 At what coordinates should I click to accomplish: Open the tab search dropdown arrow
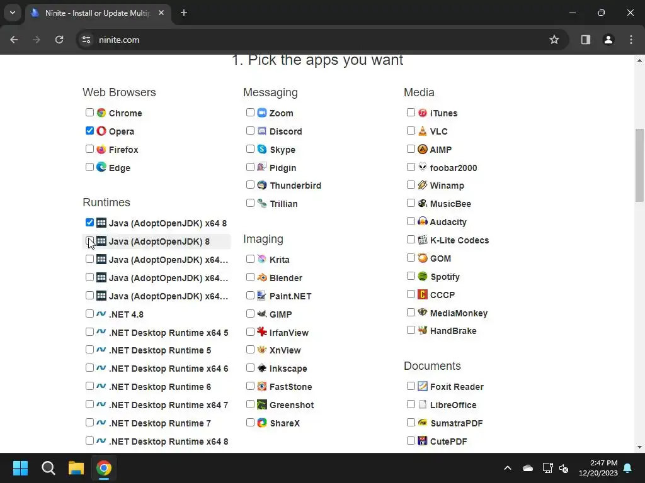click(13, 13)
